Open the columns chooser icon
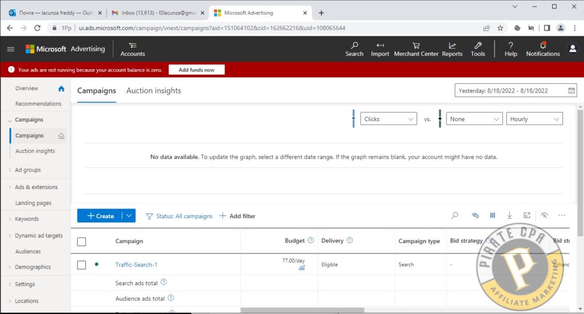584x314 pixels. 492,216
